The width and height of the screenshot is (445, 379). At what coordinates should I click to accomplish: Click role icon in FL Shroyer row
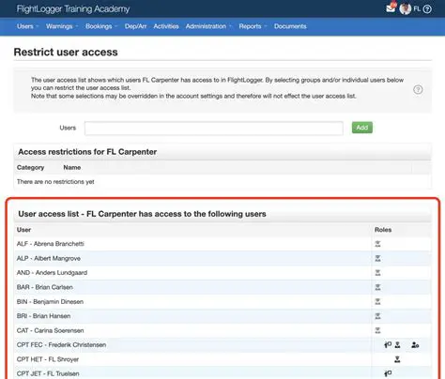(397, 359)
